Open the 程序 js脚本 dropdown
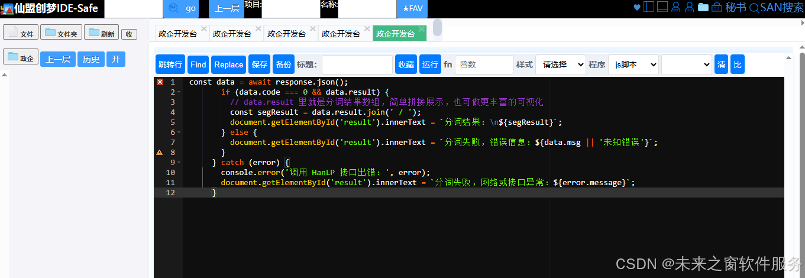This screenshot has height=278, width=805. [633, 64]
